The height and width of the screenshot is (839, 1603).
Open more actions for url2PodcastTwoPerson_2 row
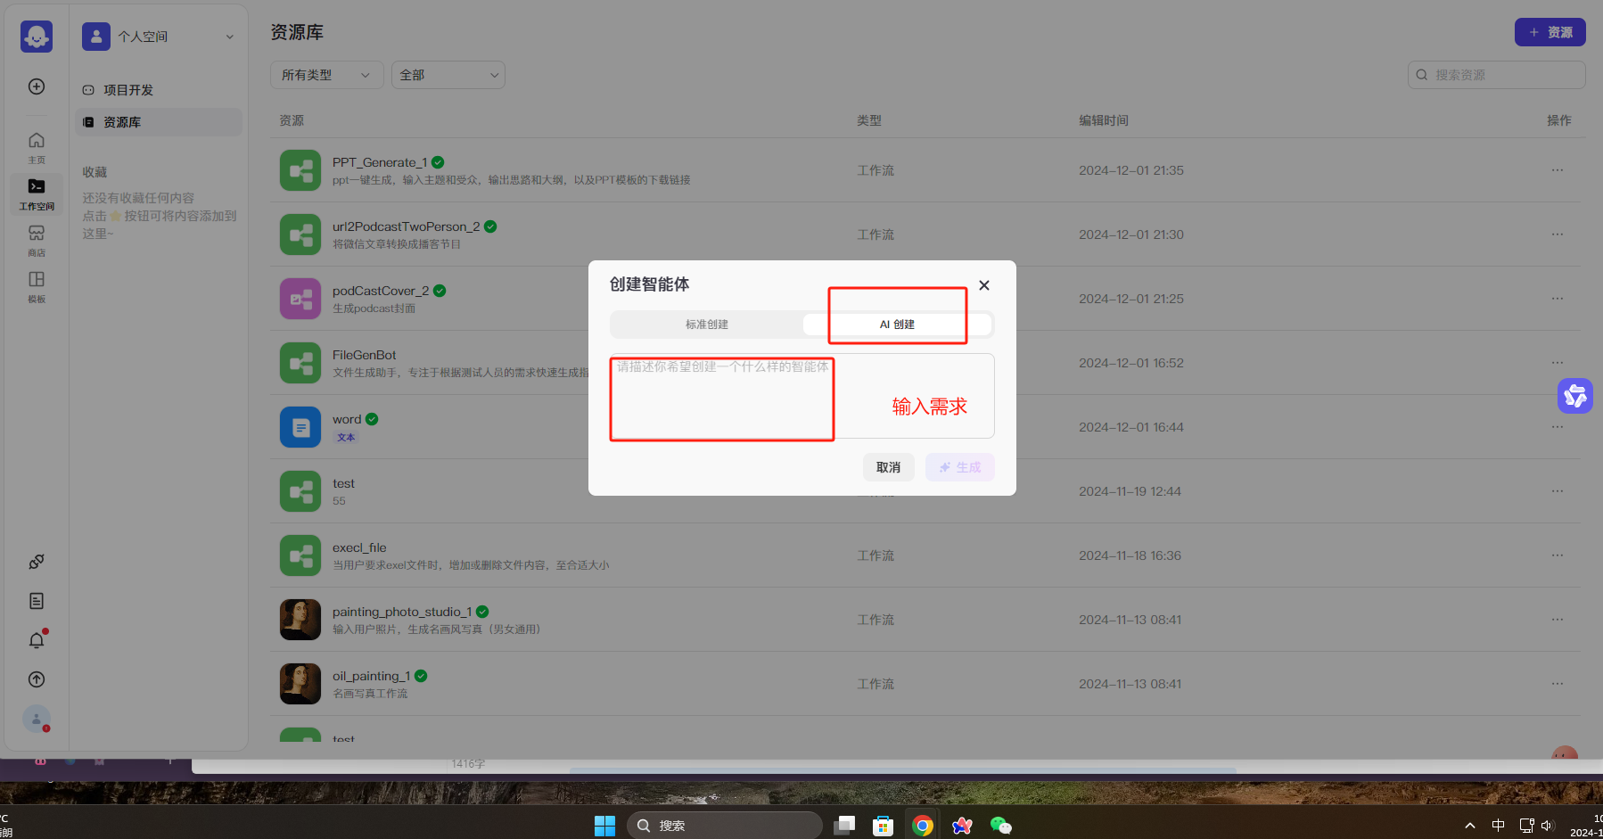tap(1558, 234)
